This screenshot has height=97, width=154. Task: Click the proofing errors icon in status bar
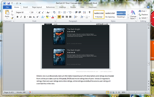pos(30,92)
